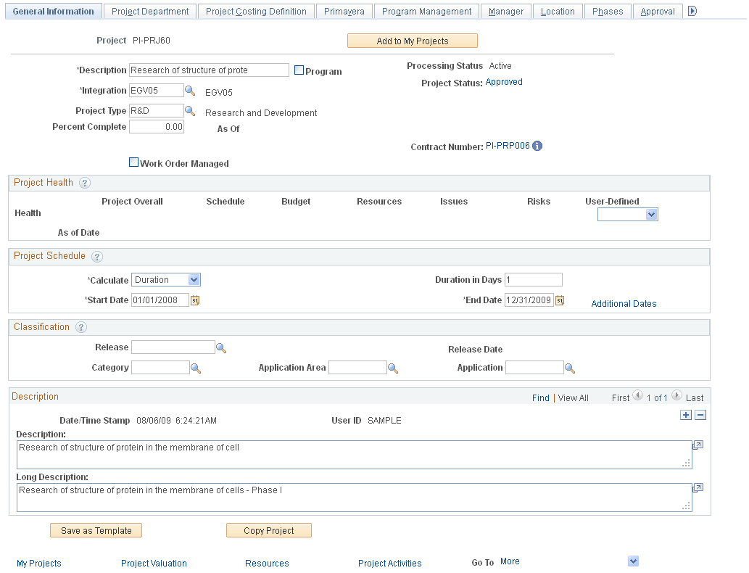Open the Release field lookup icon

click(222, 347)
